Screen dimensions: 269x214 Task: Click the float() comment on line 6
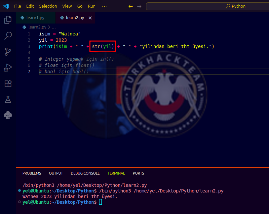point(66,65)
